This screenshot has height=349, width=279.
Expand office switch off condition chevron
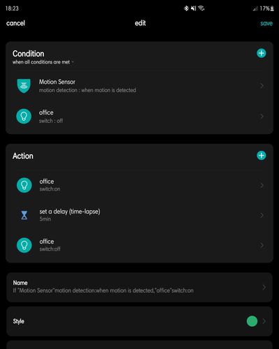click(262, 116)
